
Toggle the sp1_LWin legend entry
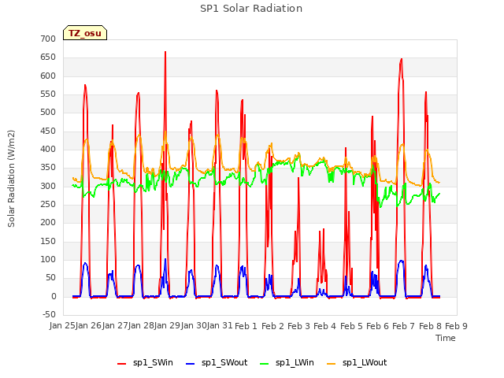tap(287, 362)
